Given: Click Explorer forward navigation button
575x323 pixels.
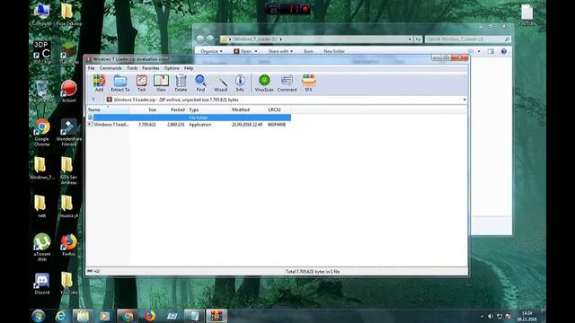Looking at the screenshot, I should coord(209,39).
